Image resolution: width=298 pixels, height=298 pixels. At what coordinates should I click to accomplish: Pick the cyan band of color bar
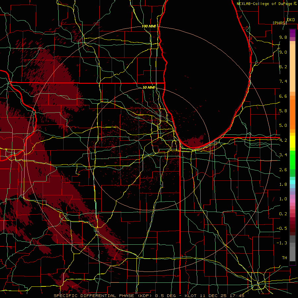[x=292, y=182]
